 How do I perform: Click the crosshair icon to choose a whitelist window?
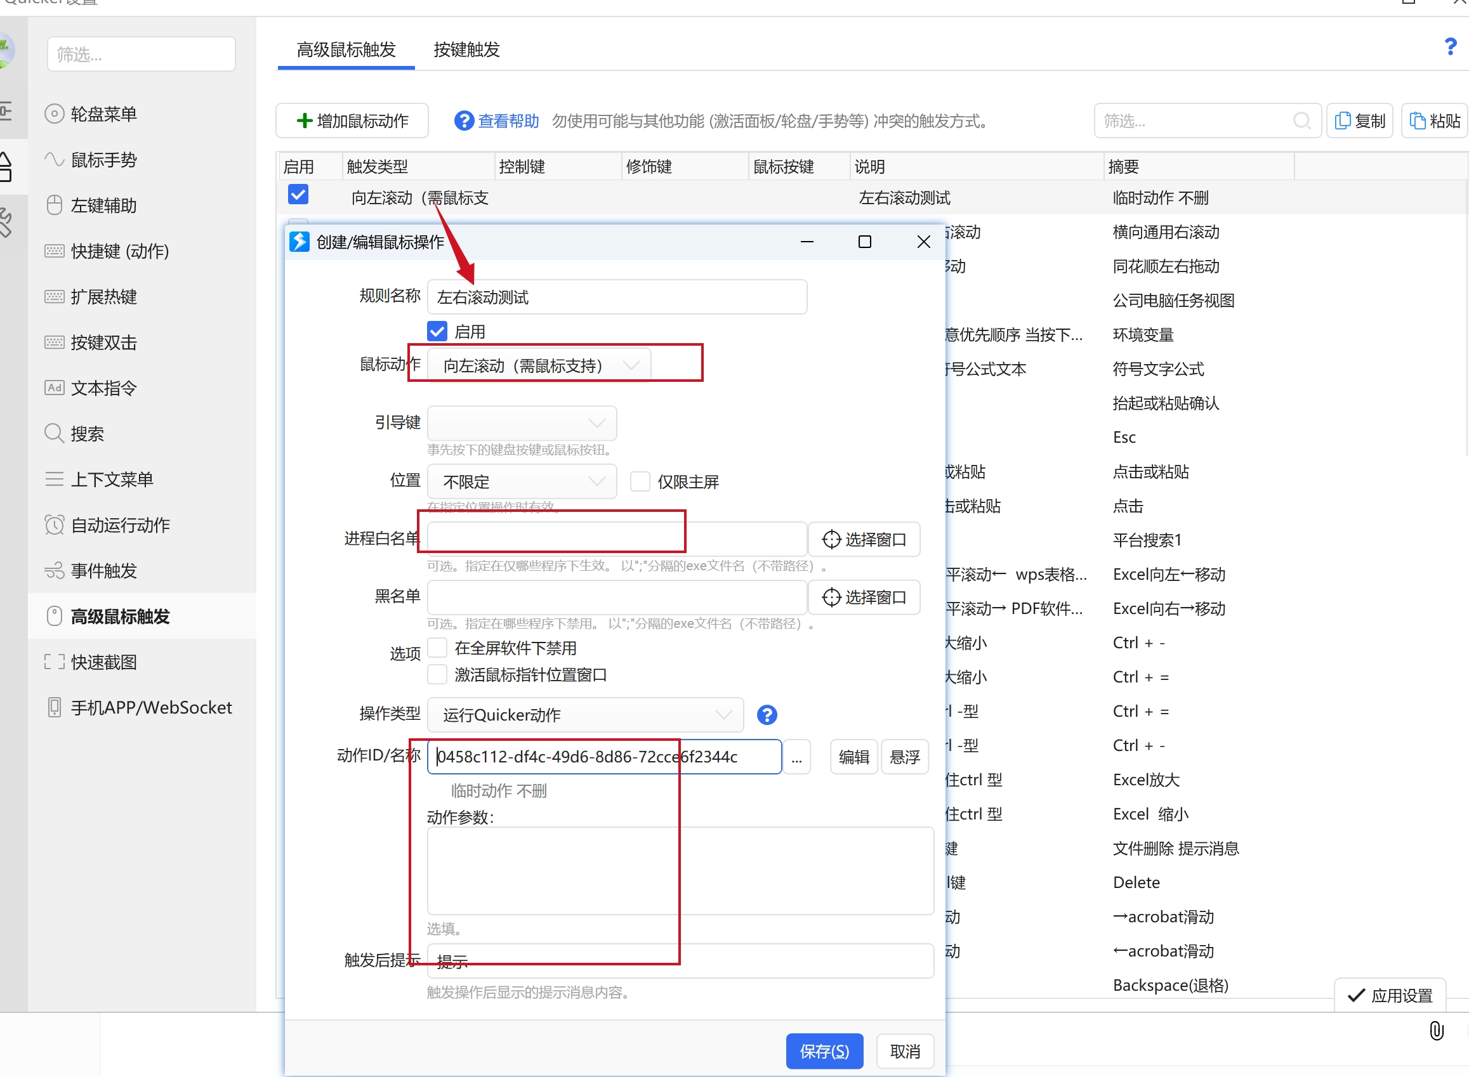pos(831,539)
